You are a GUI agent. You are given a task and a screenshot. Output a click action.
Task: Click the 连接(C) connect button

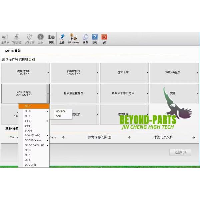[x=180, y=152]
